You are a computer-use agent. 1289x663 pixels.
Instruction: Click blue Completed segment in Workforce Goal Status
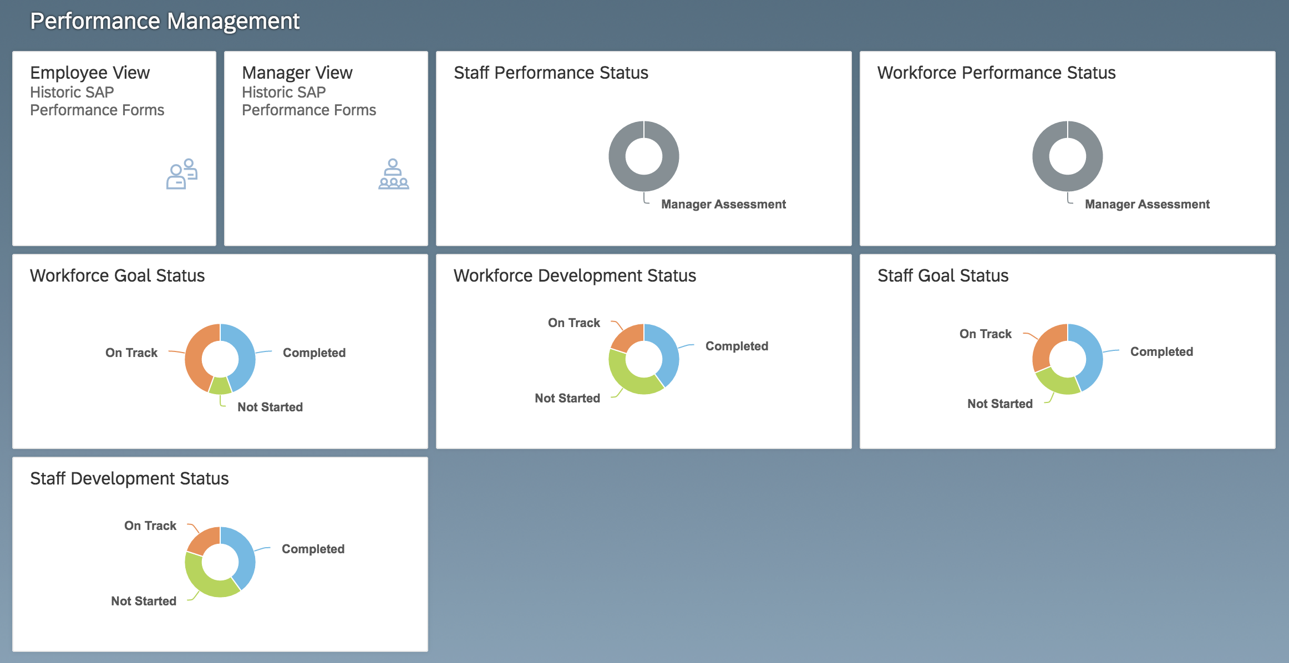pos(246,355)
